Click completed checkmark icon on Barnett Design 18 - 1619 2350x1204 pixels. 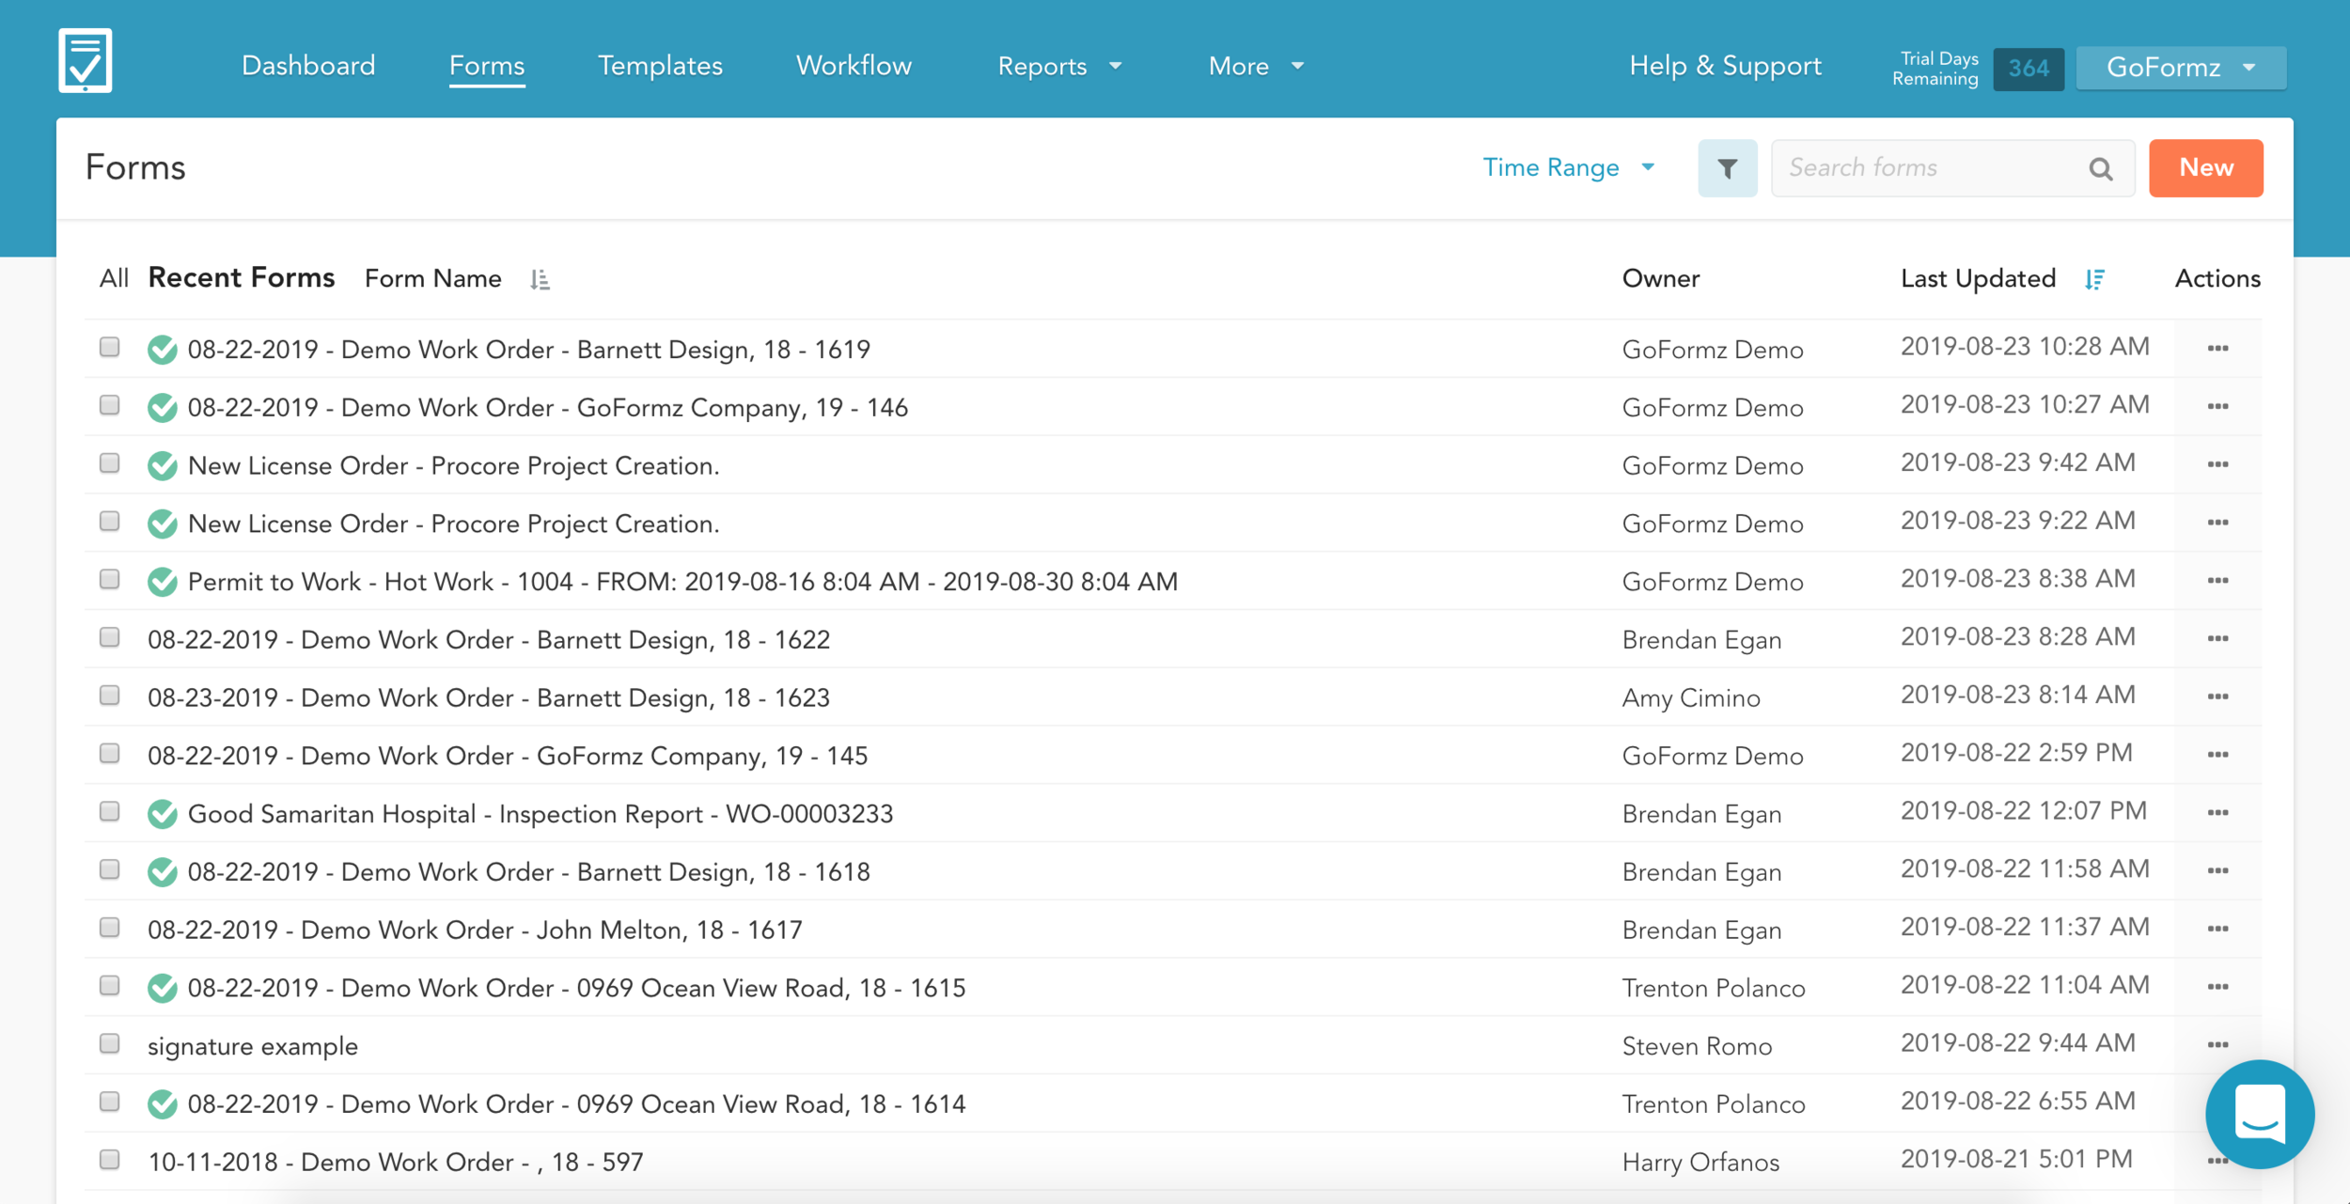[163, 350]
